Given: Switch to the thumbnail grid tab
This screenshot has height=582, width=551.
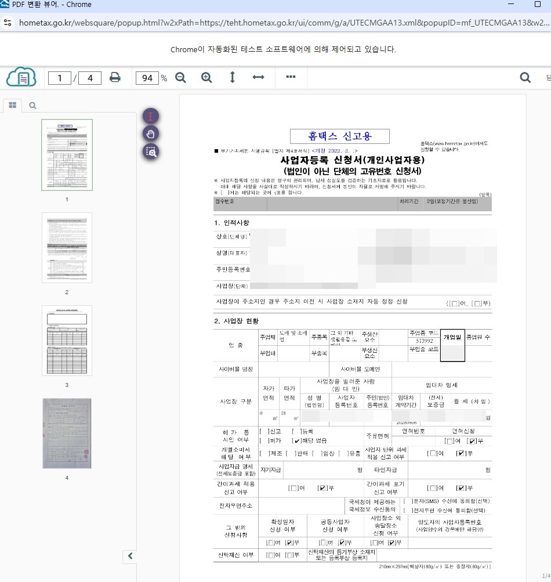Looking at the screenshot, I should (x=13, y=105).
